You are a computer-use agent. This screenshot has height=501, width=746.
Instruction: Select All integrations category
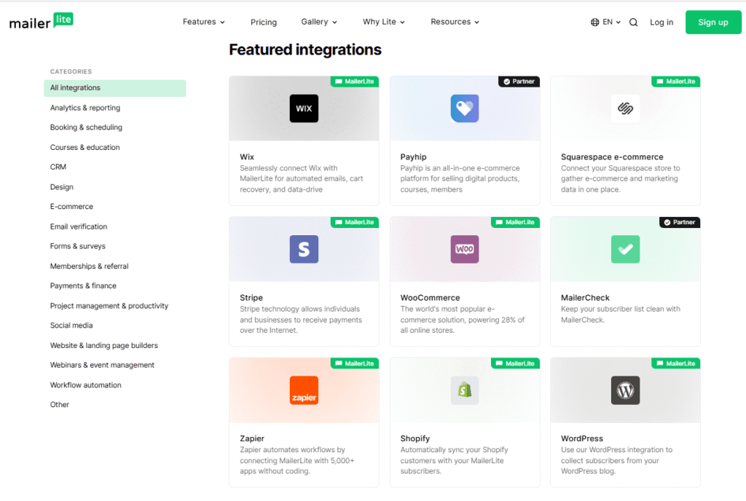point(114,88)
